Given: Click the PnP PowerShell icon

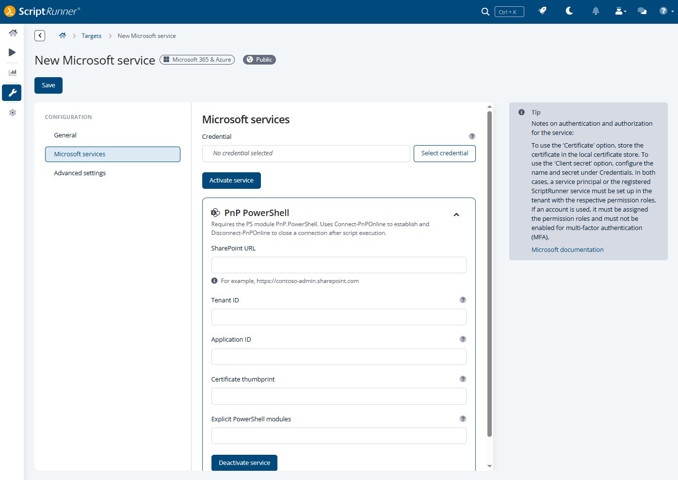Looking at the screenshot, I should (x=216, y=213).
